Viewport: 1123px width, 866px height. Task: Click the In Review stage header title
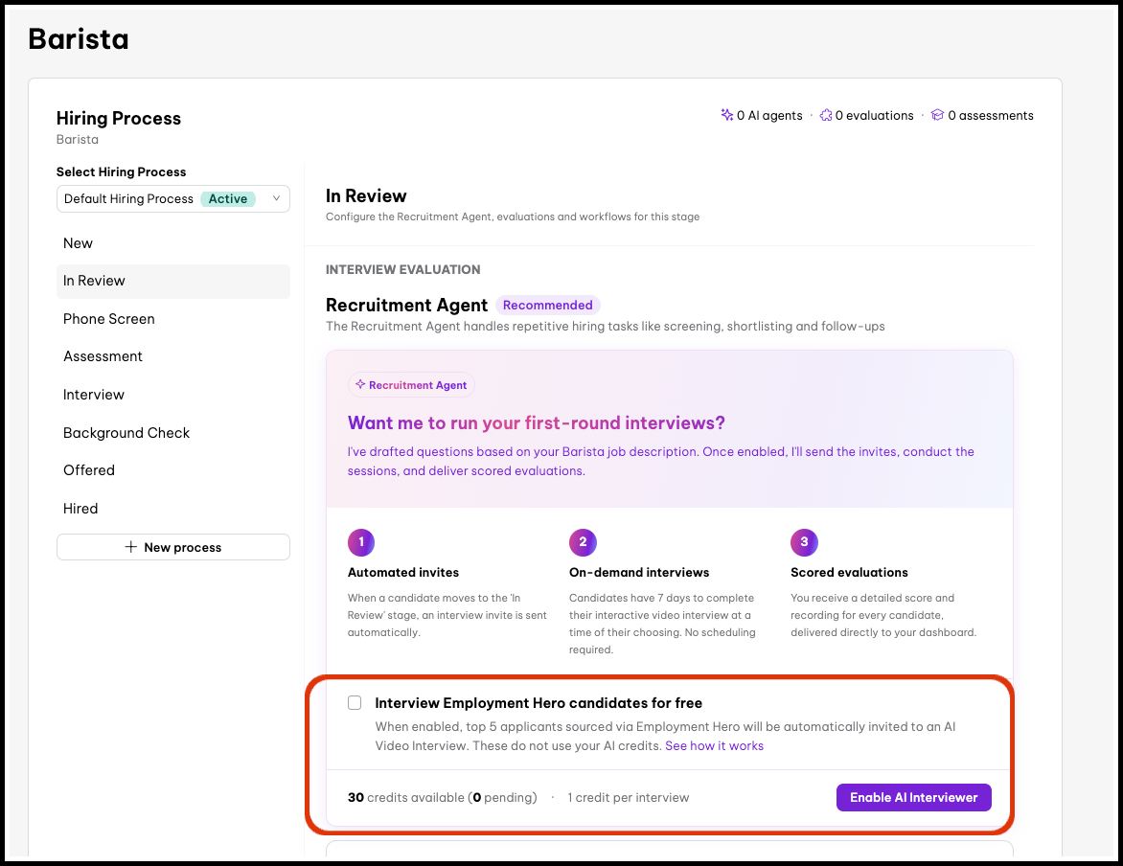click(366, 195)
